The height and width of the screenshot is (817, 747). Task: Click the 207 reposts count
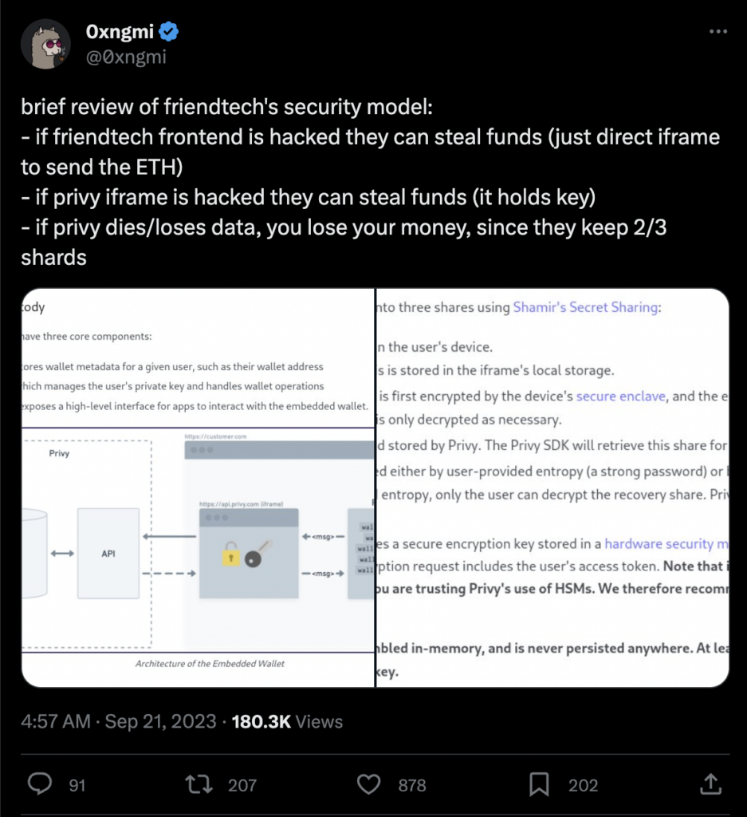[x=242, y=785]
